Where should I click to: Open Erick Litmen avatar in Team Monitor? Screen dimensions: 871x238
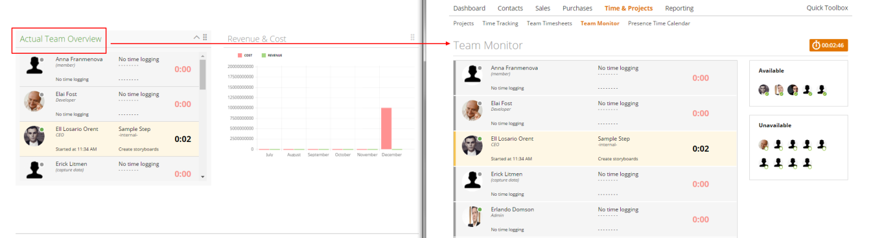tap(472, 180)
